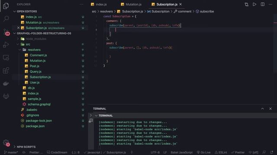Maximize the terminal panel with caret
The image size is (277, 155).
[x=263, y=109]
